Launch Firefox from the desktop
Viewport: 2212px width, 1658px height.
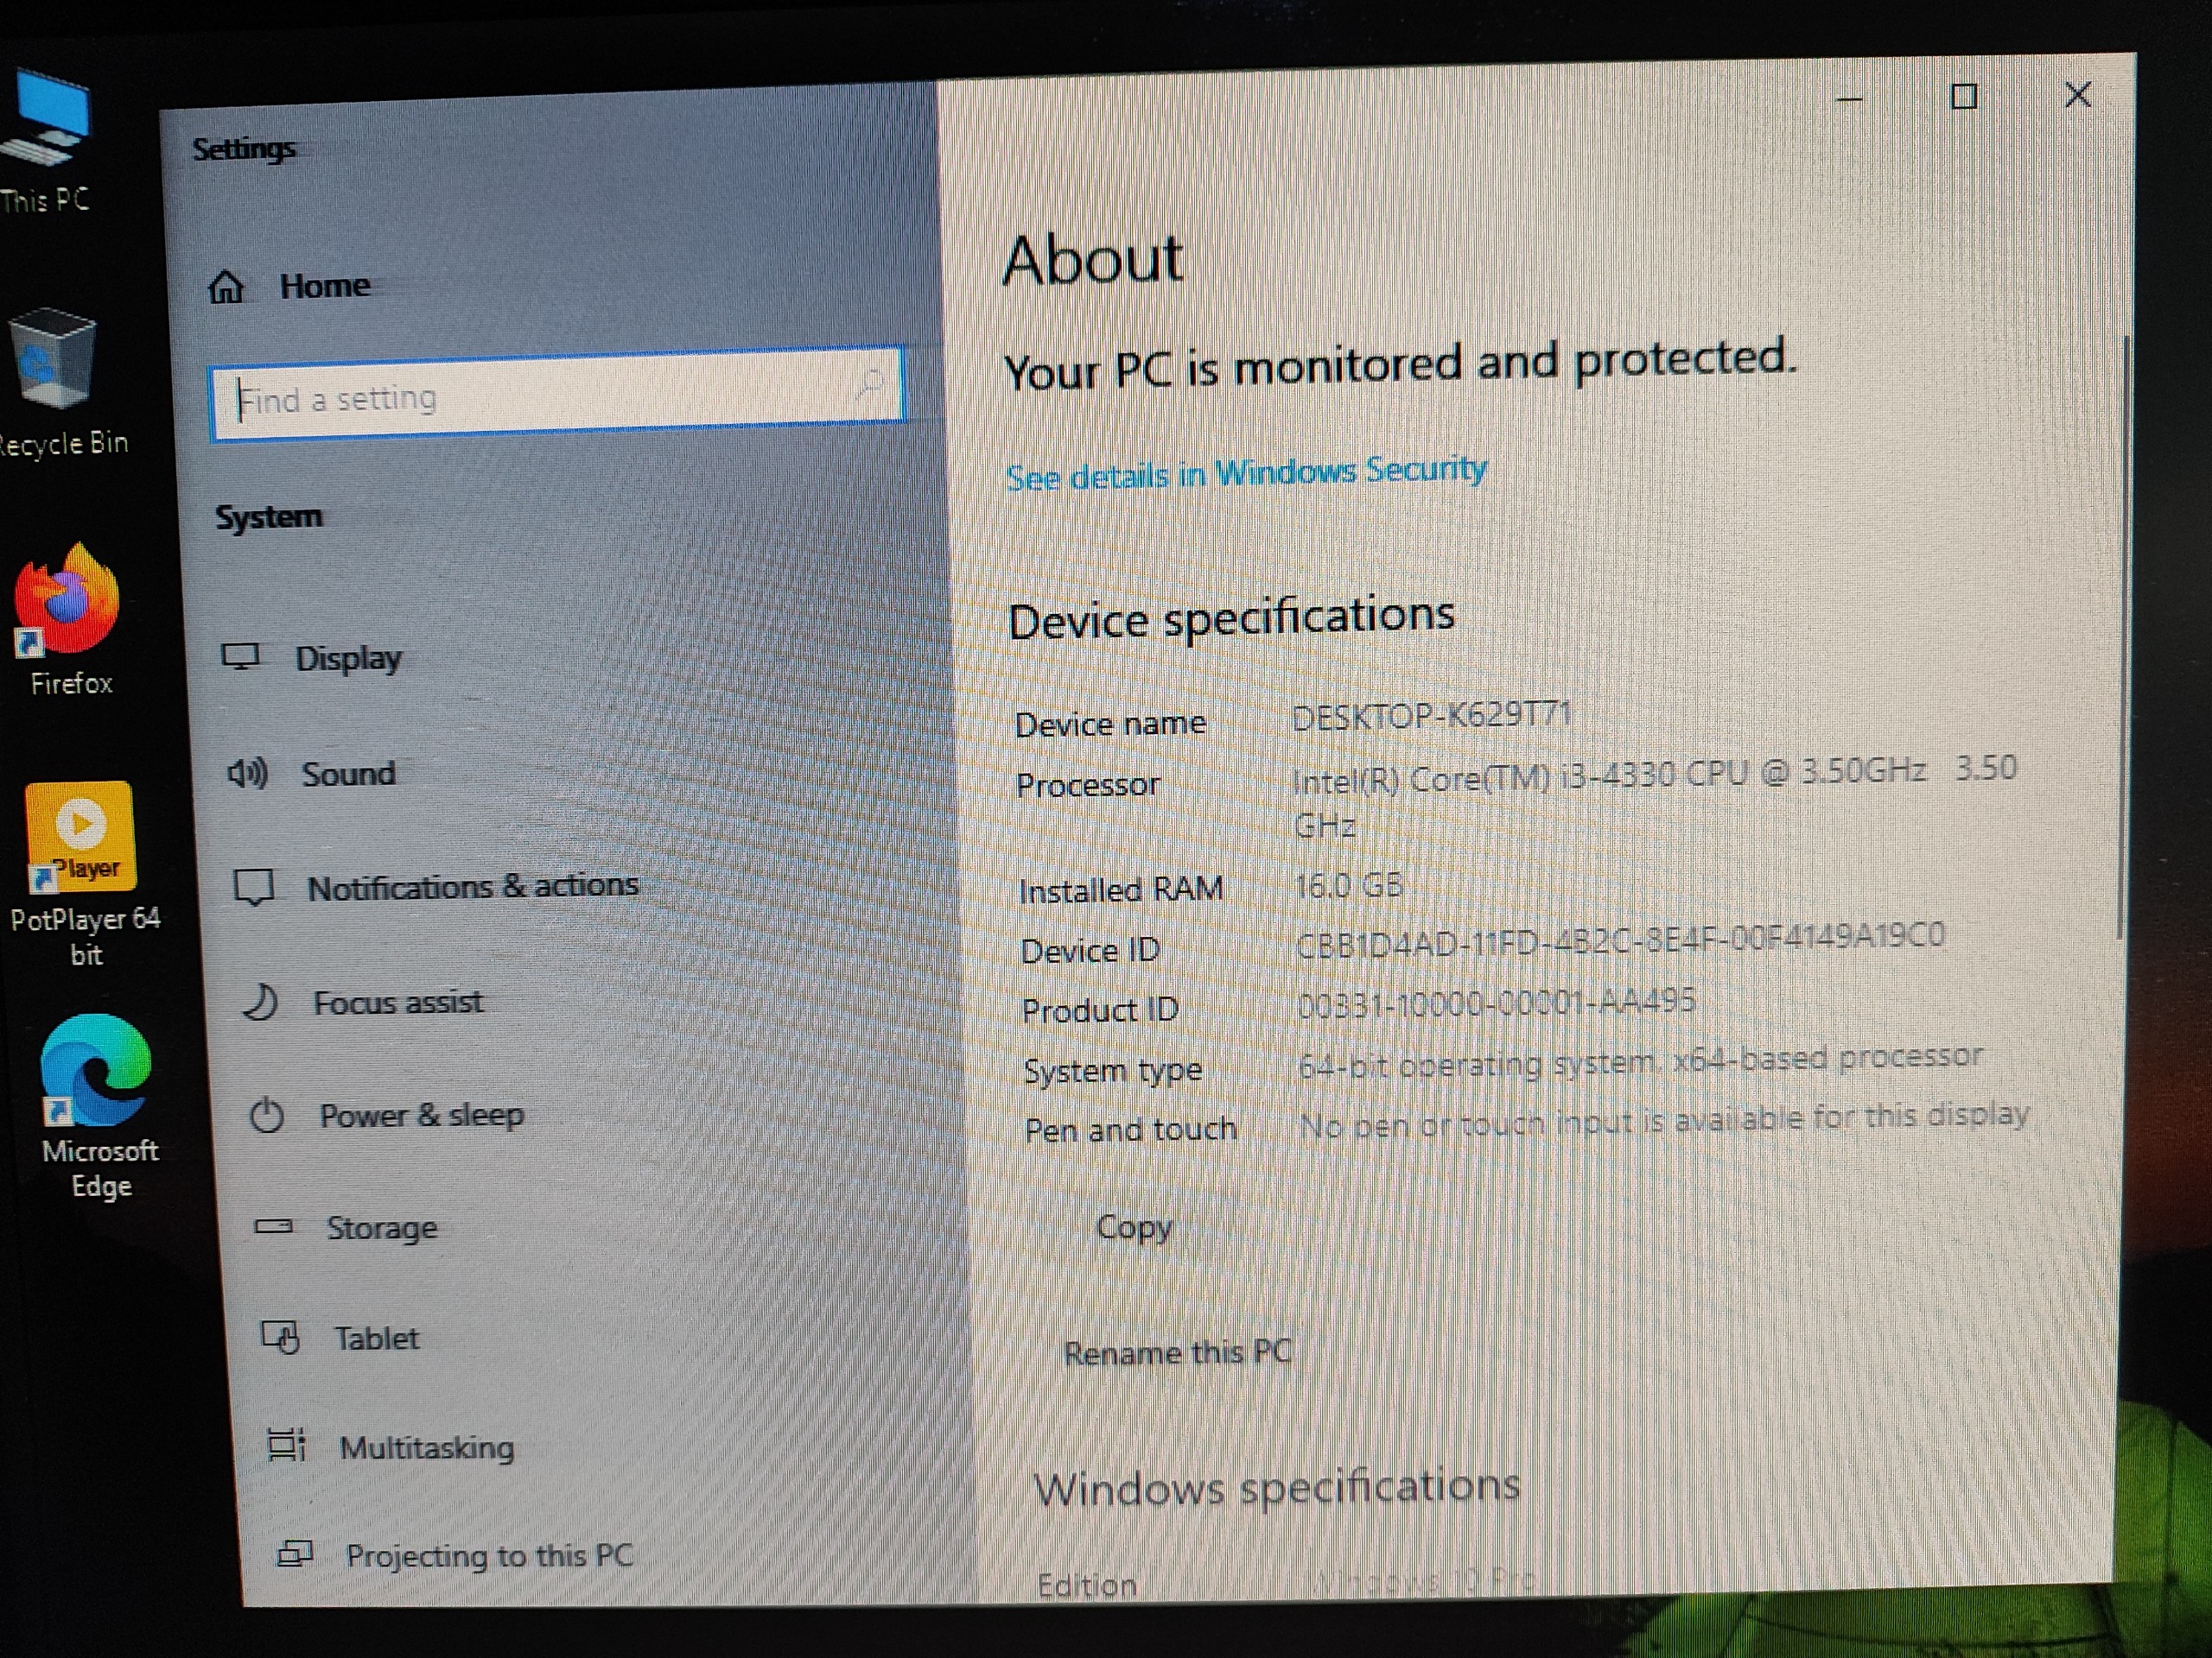tap(68, 599)
